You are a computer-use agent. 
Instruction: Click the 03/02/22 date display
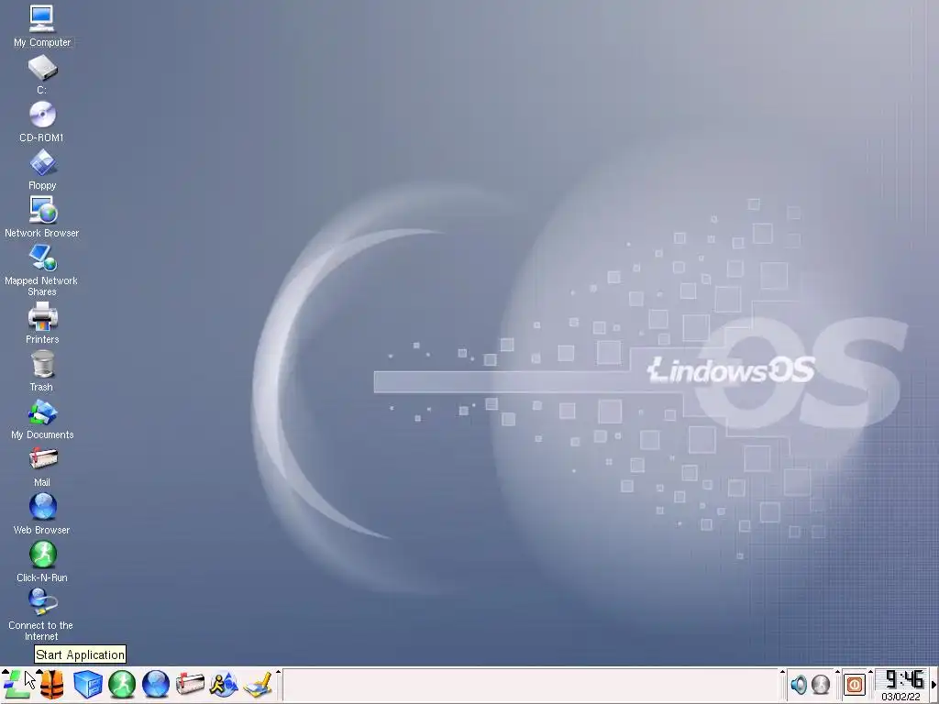point(901,697)
